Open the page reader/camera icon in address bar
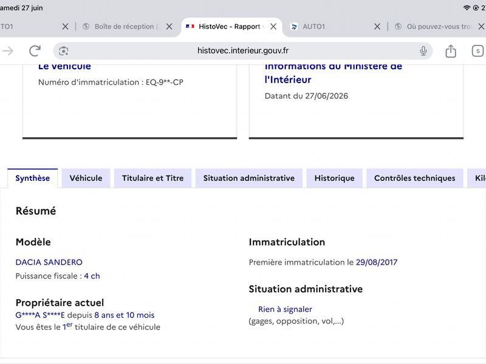 pos(64,51)
